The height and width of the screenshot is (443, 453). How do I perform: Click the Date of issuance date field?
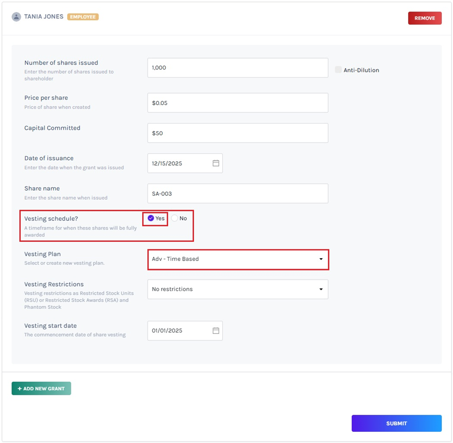[x=178, y=163]
